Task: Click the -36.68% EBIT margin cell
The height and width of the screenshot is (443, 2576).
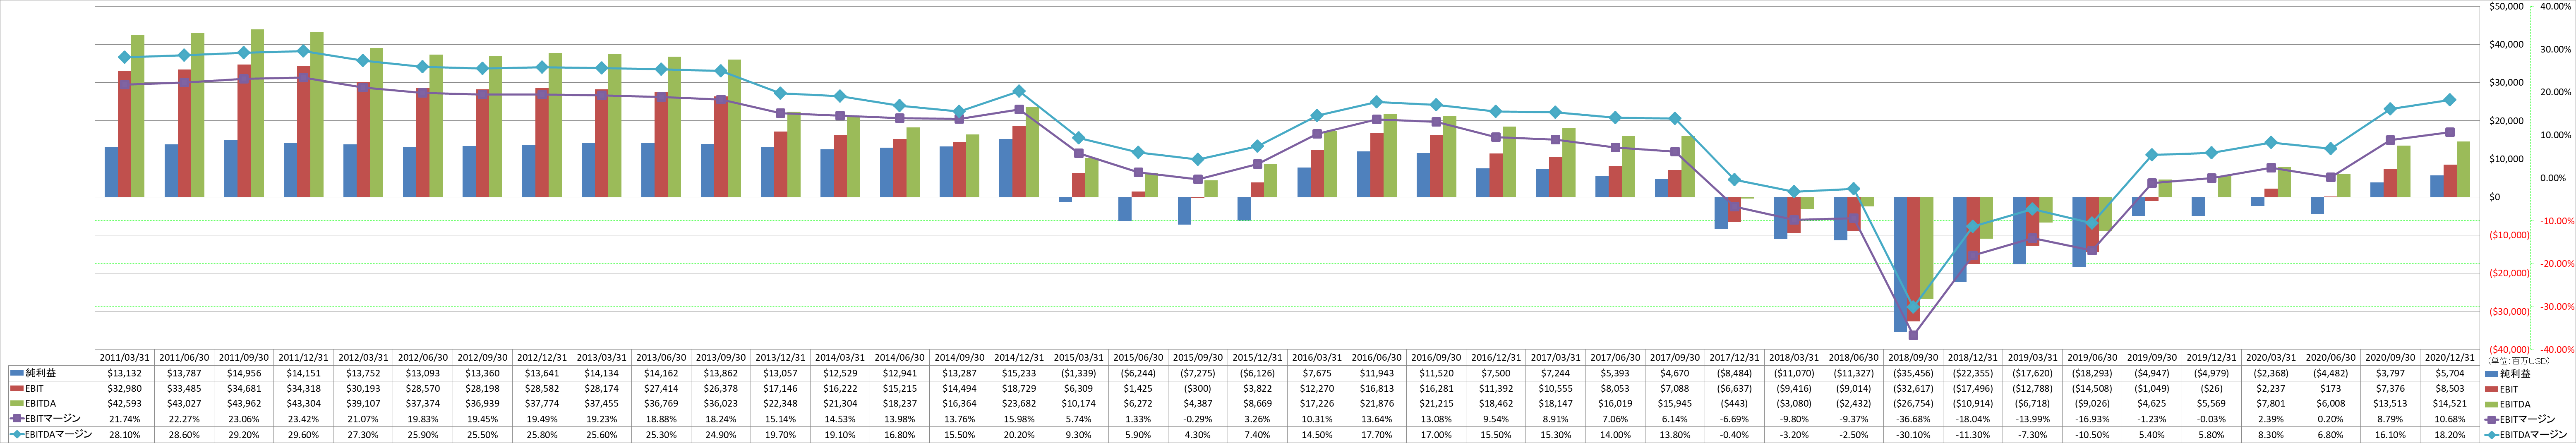Action: coord(1913,418)
